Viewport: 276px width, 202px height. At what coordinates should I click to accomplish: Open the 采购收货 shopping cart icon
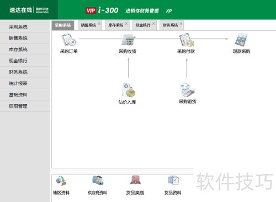coord(128,40)
